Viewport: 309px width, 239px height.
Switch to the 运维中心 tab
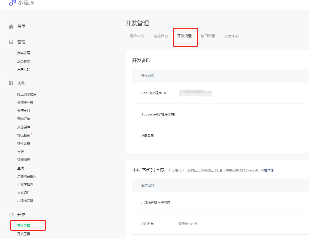coord(137,36)
